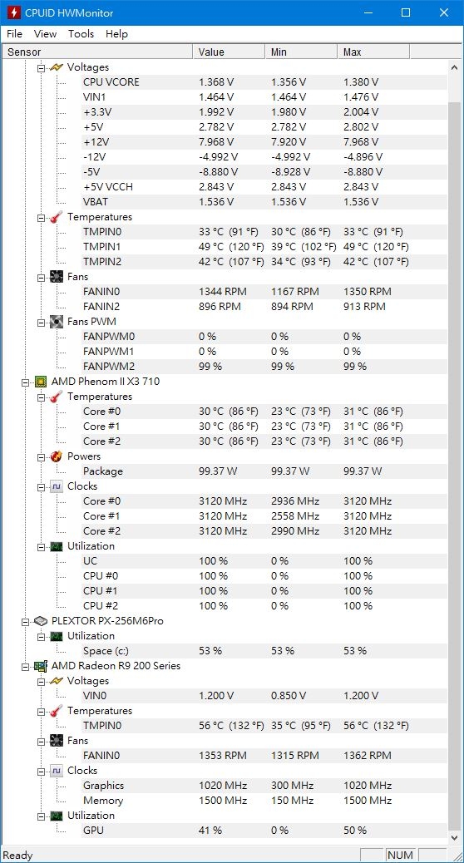Click the clock waveform icon beside CPU Clocks

(57, 486)
